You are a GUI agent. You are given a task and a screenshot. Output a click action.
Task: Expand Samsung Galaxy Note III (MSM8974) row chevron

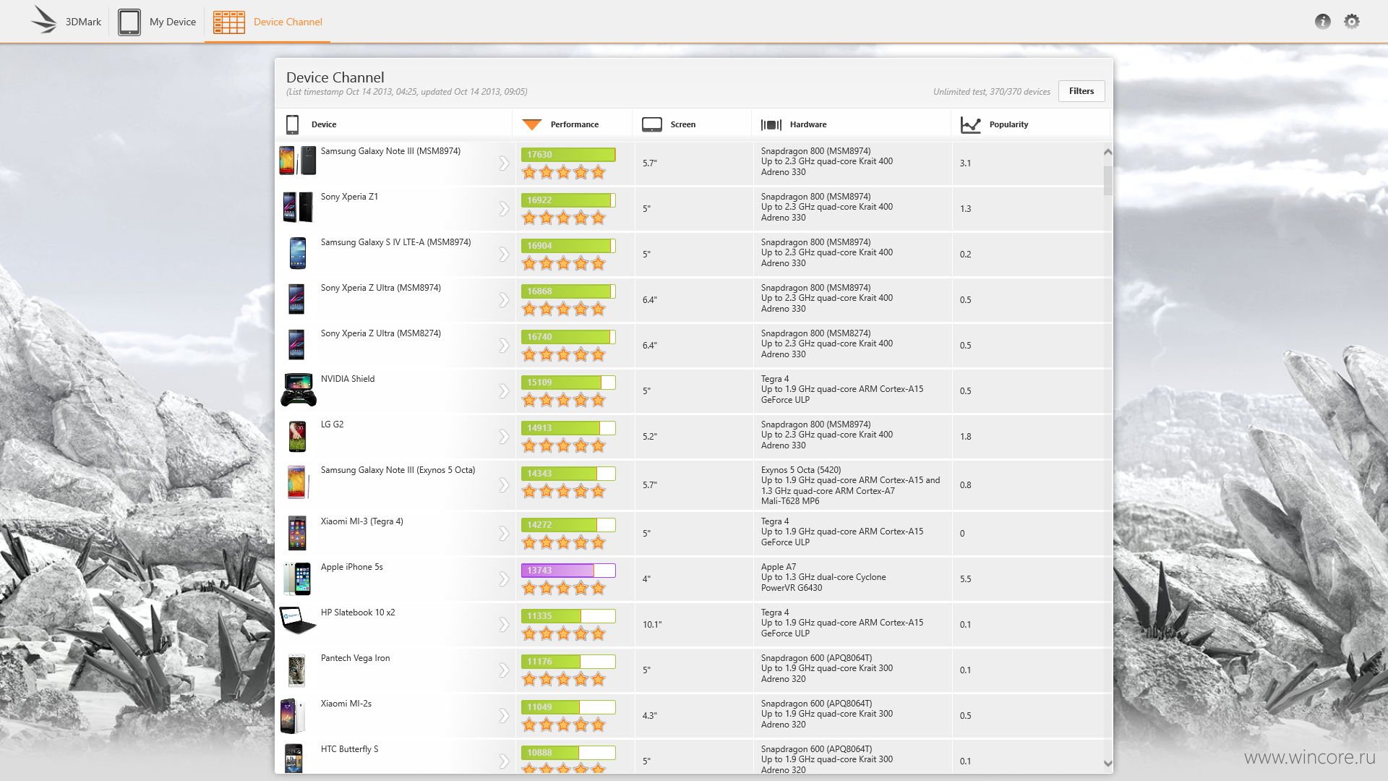504,163
